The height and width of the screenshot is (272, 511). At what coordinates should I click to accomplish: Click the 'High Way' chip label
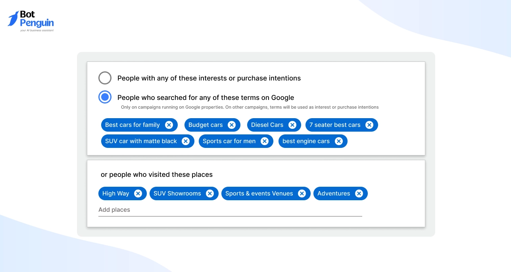point(115,193)
